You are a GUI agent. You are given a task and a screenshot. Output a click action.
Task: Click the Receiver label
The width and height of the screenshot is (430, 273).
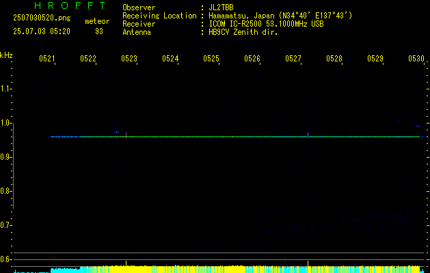pyautogui.click(x=139, y=24)
